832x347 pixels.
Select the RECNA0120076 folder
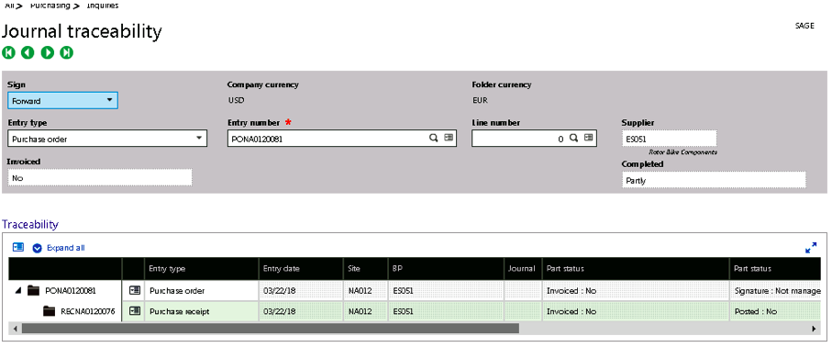(x=50, y=311)
